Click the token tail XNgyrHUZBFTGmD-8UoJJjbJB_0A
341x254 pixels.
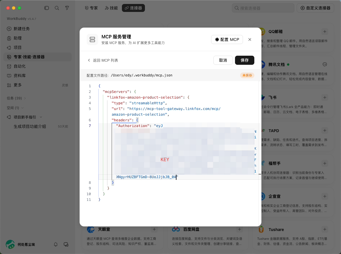[x=146, y=177]
